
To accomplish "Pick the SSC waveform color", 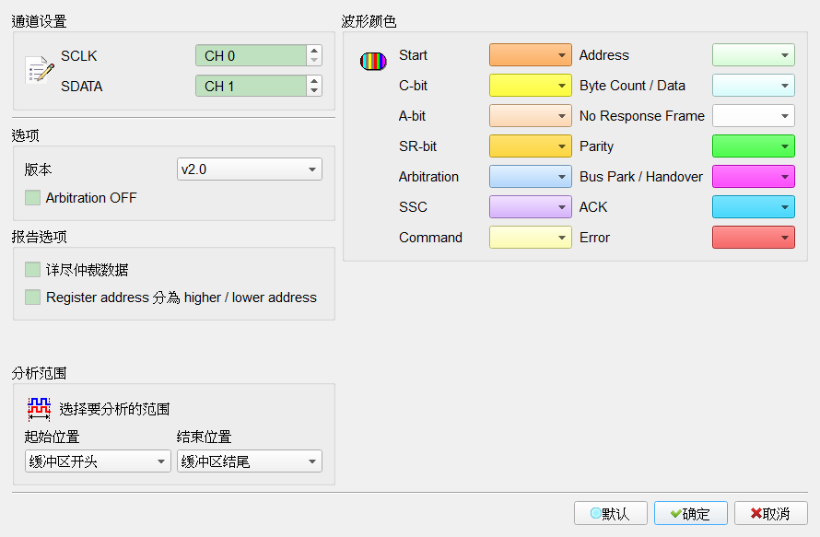I will point(531,206).
